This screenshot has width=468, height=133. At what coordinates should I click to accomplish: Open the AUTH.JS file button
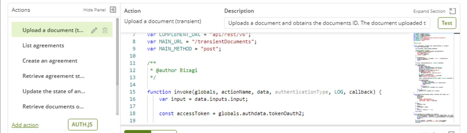pos(83,124)
